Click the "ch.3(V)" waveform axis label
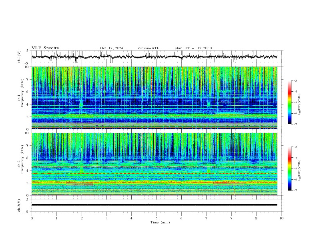 coord(19,205)
